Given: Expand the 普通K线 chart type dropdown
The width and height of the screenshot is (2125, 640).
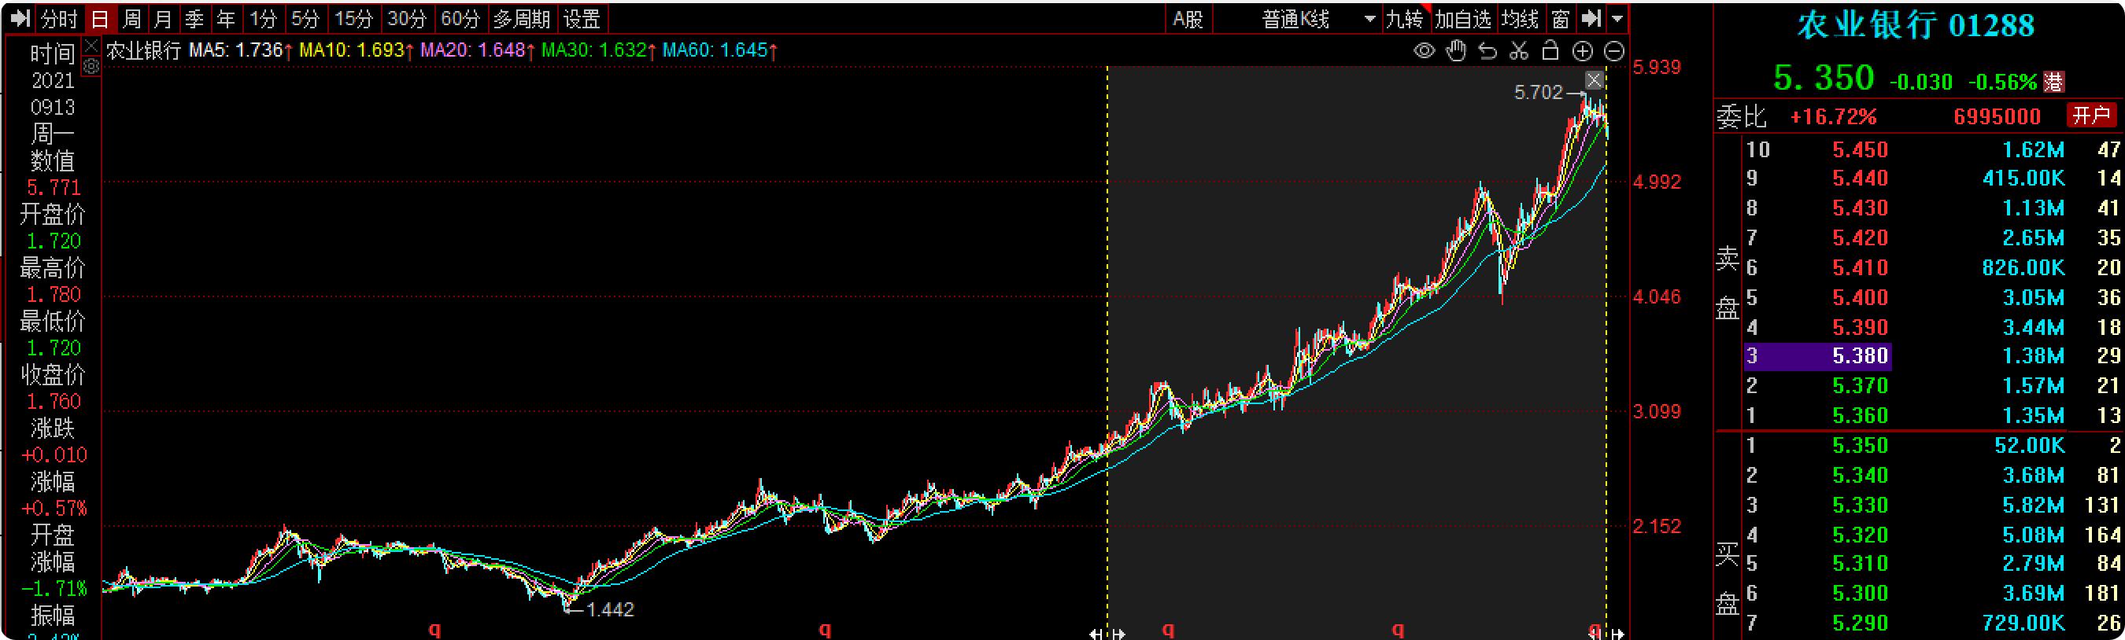Looking at the screenshot, I should (x=1370, y=19).
